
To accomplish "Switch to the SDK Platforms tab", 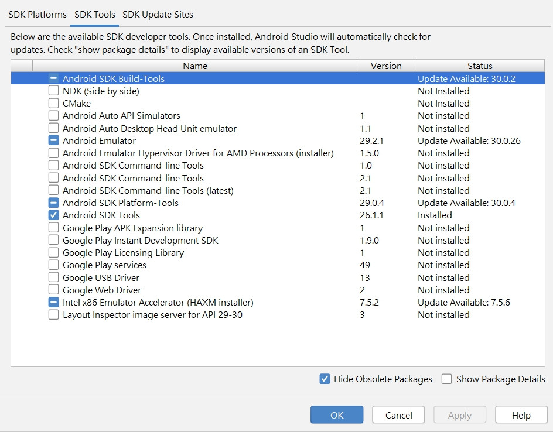I will 37,14.
